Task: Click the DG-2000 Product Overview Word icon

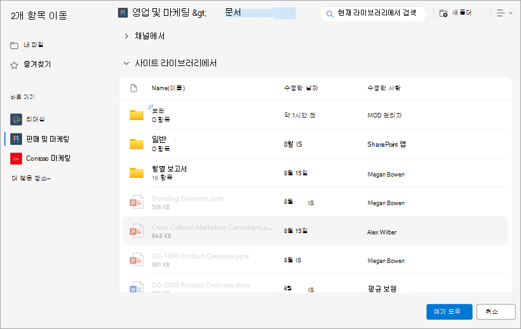Action: (136, 287)
